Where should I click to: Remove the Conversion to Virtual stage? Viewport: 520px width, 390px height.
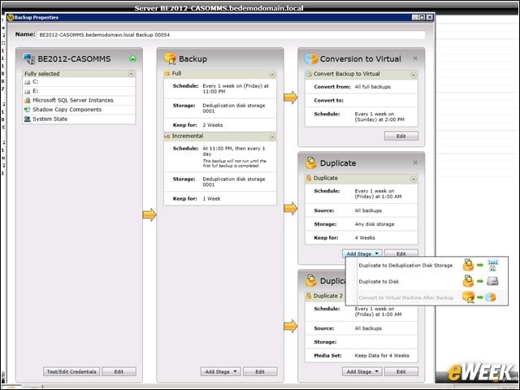(415, 58)
